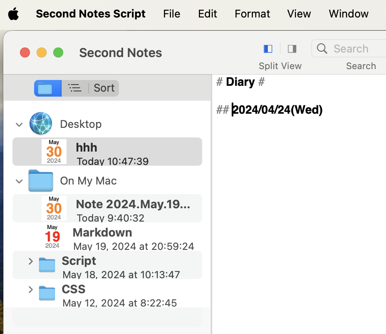Switch to the list outline view

pos(75,88)
